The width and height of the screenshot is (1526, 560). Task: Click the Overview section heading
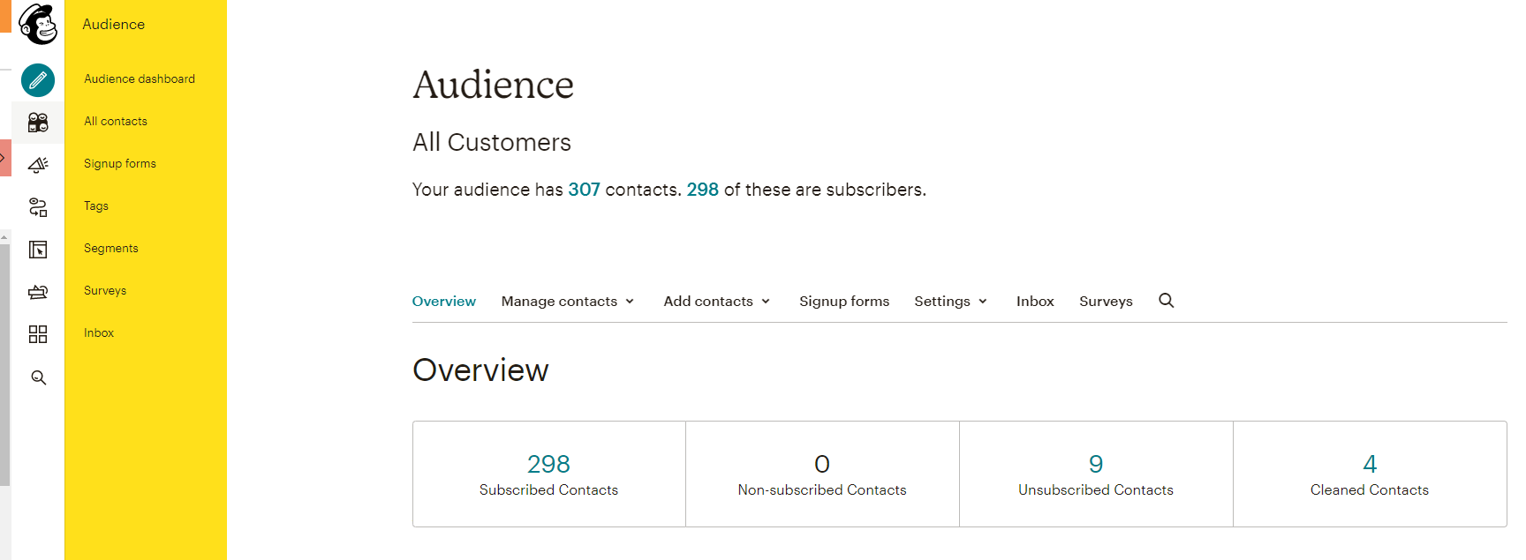click(x=480, y=370)
